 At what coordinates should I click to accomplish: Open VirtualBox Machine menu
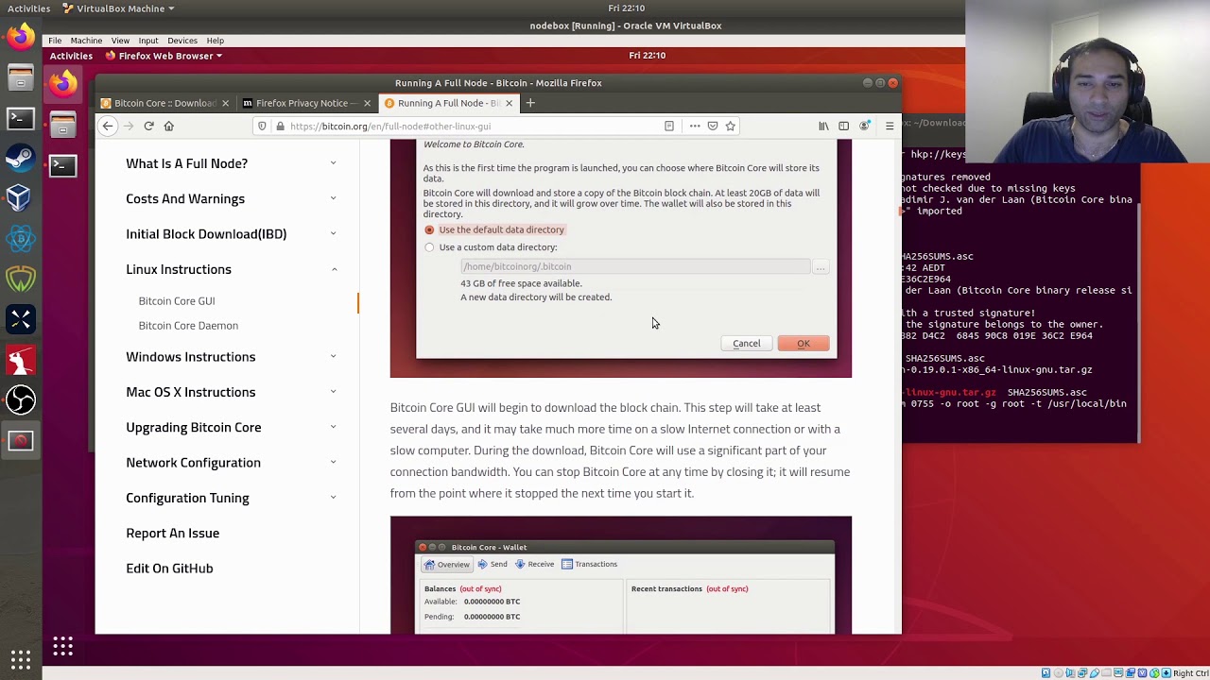pyautogui.click(x=86, y=41)
